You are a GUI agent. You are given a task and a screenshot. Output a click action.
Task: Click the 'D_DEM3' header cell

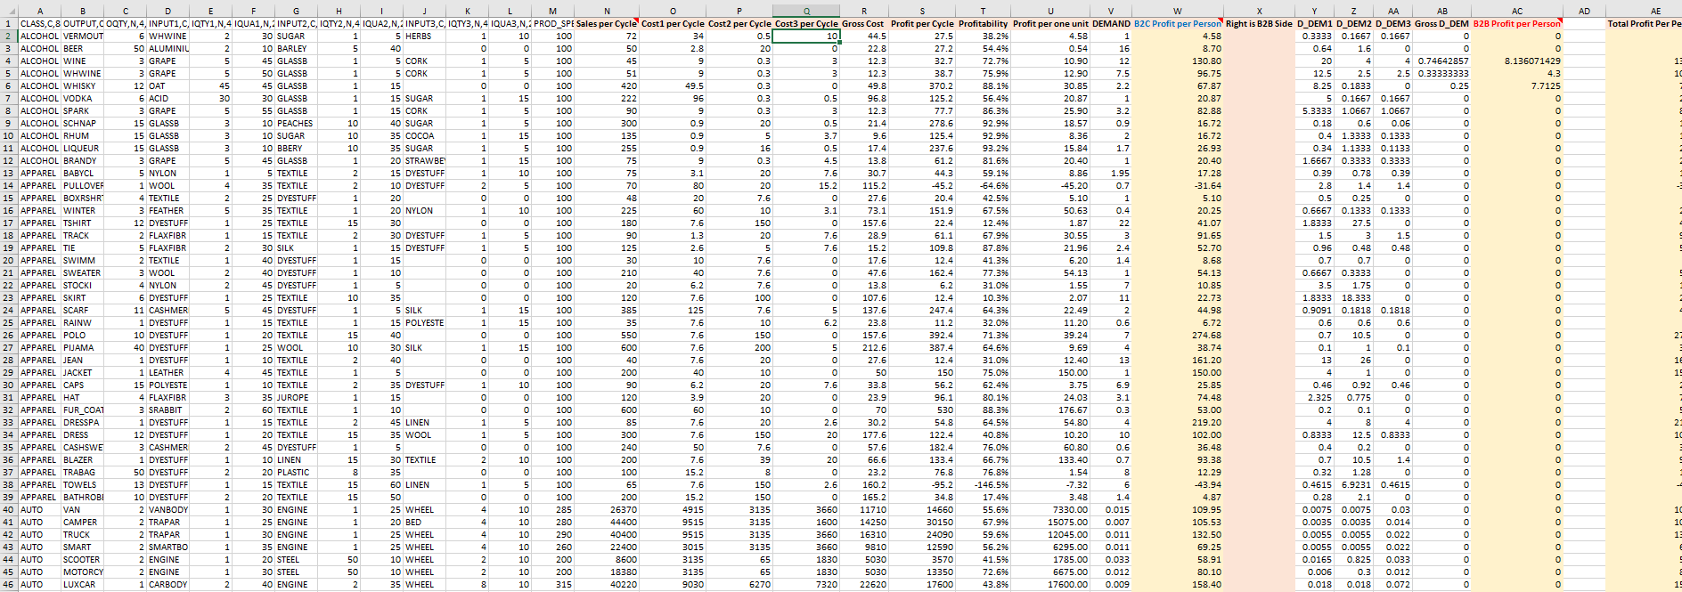(1393, 24)
